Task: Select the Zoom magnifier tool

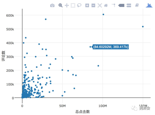Action: pyautogui.click(x=60, y=5)
